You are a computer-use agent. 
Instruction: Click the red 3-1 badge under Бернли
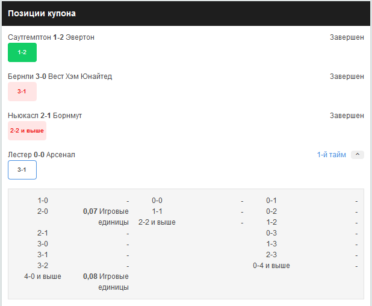tap(22, 92)
